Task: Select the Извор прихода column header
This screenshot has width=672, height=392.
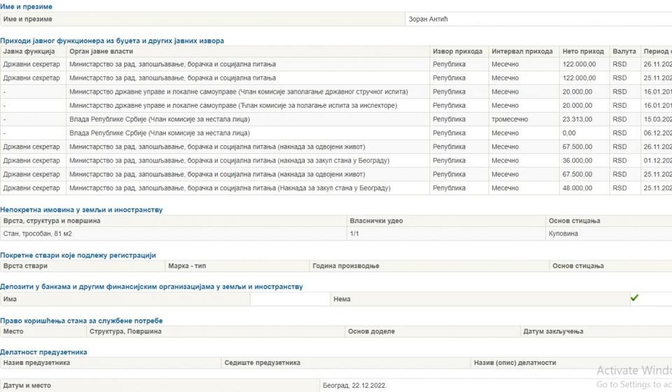Action: click(x=457, y=52)
